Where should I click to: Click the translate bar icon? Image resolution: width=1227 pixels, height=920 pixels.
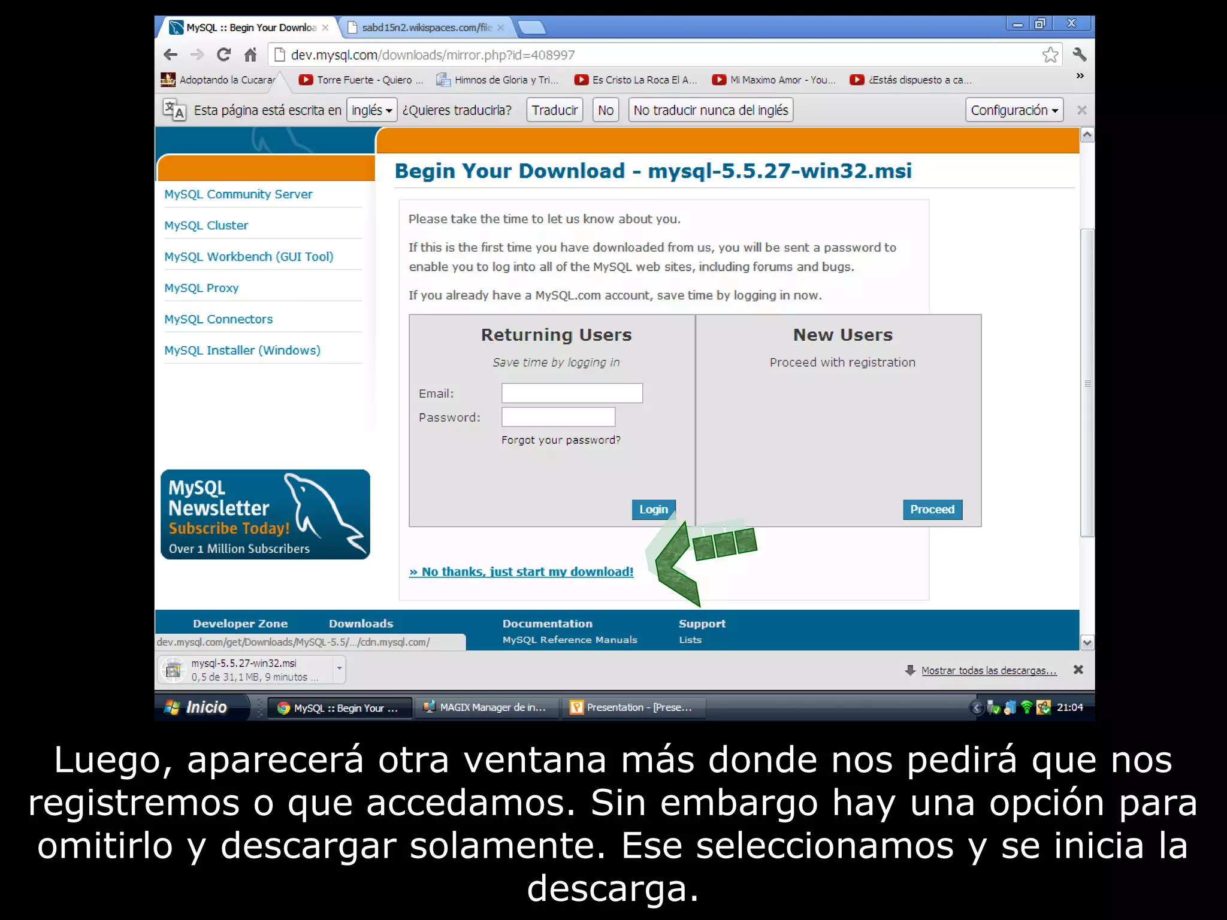(174, 110)
